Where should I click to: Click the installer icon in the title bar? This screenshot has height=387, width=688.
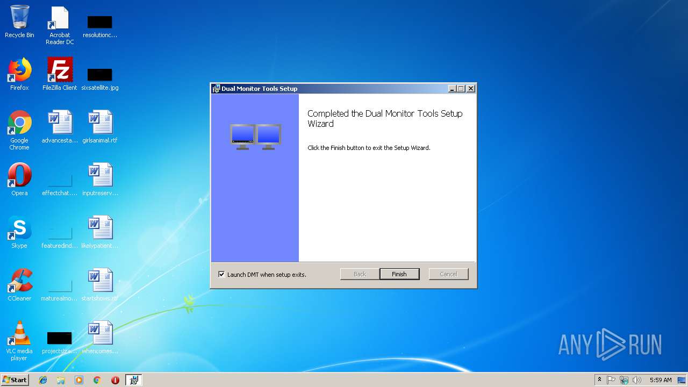click(216, 89)
